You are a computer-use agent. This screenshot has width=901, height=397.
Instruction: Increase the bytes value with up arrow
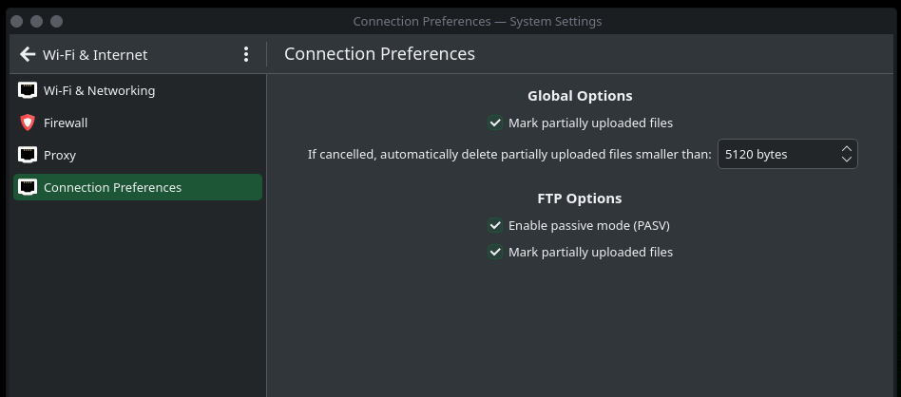846,148
